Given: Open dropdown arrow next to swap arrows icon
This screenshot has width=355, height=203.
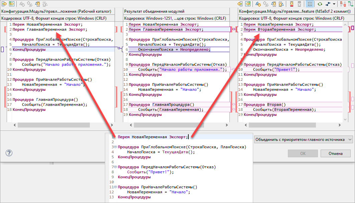Looking at the screenshot, I should click(334, 4).
